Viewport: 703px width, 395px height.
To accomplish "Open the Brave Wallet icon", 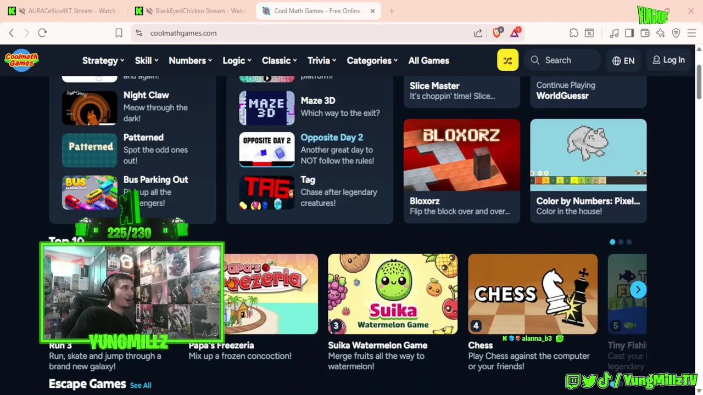I will pyautogui.click(x=645, y=33).
